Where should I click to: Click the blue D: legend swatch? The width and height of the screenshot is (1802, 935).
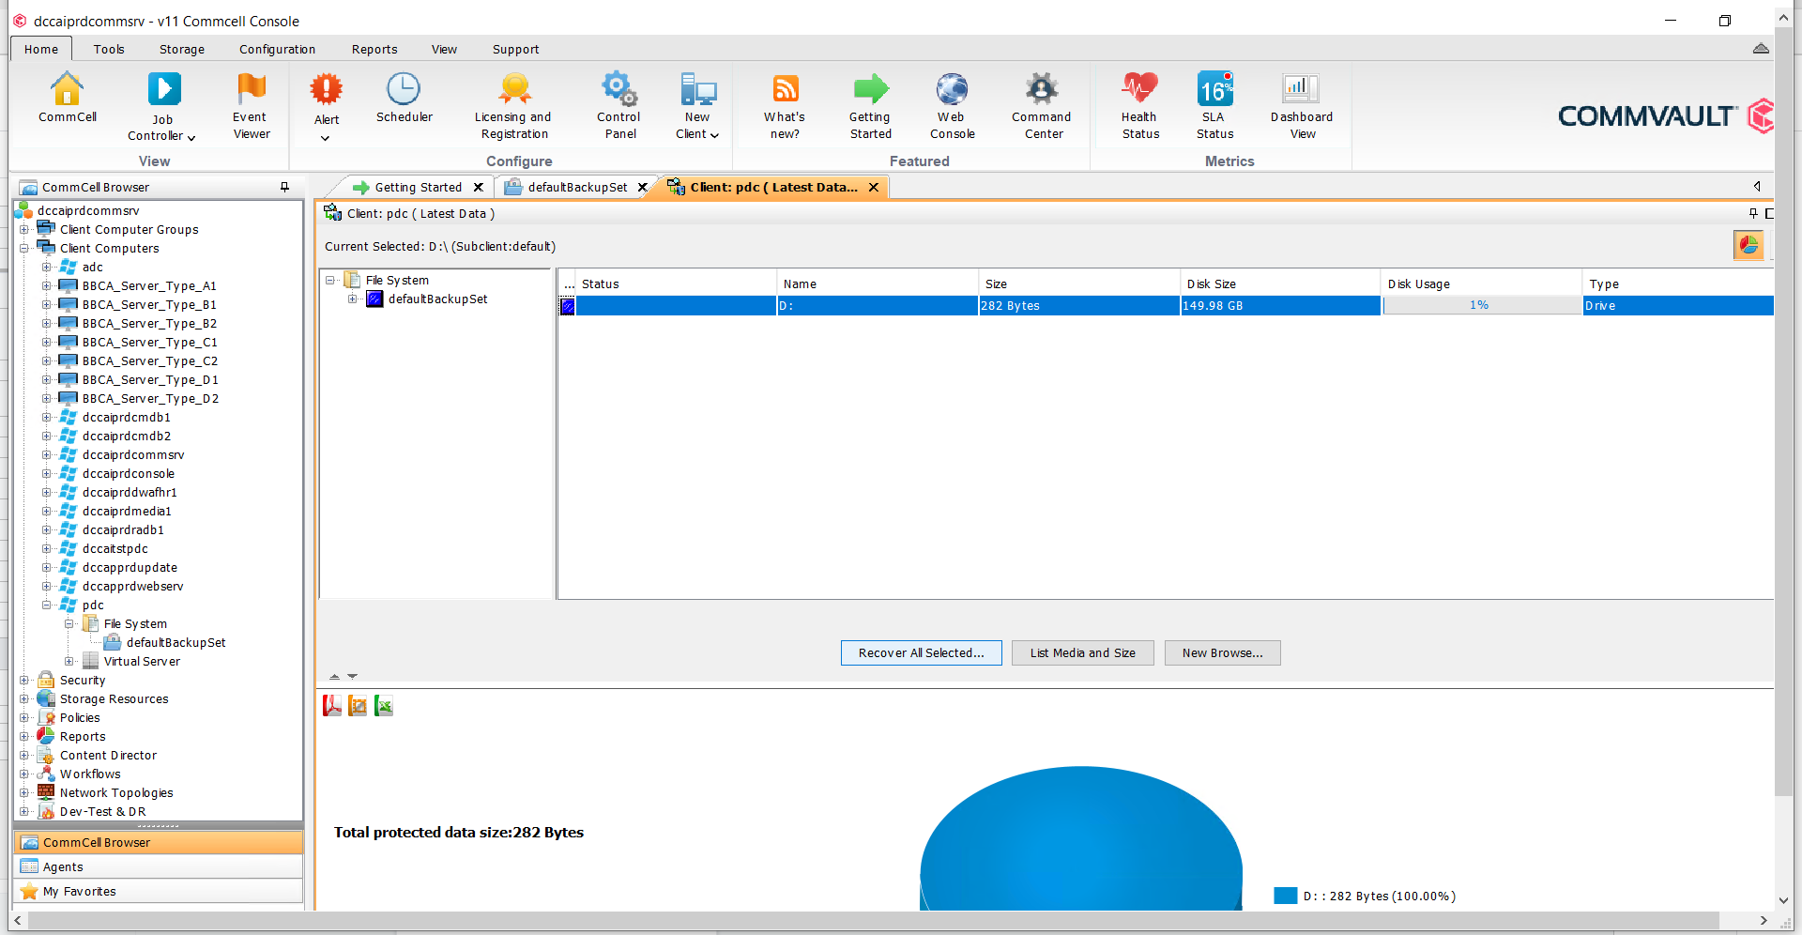point(1285,896)
